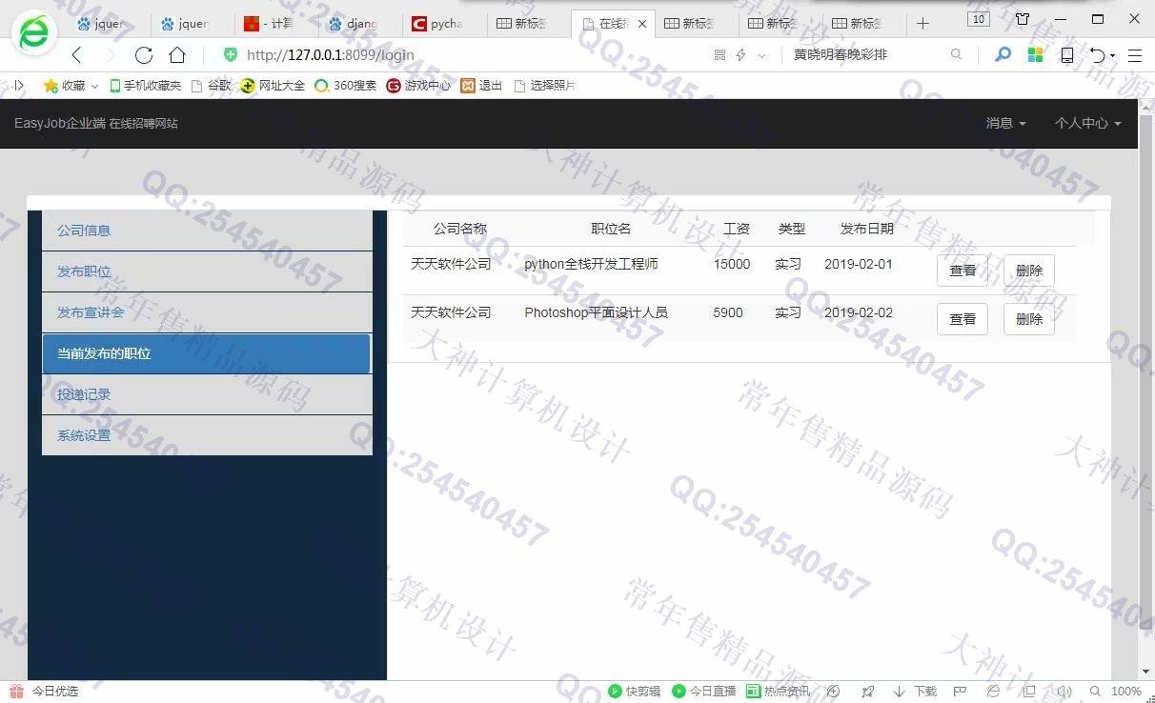Image resolution: width=1155 pixels, height=703 pixels.
Task: Expand the 收藏 favorites dropdown arrow
Action: pyautogui.click(x=93, y=86)
